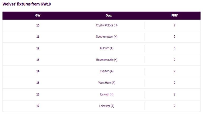
Task: Select the Crystal Palace (H) fixture
Action: tap(107, 25)
